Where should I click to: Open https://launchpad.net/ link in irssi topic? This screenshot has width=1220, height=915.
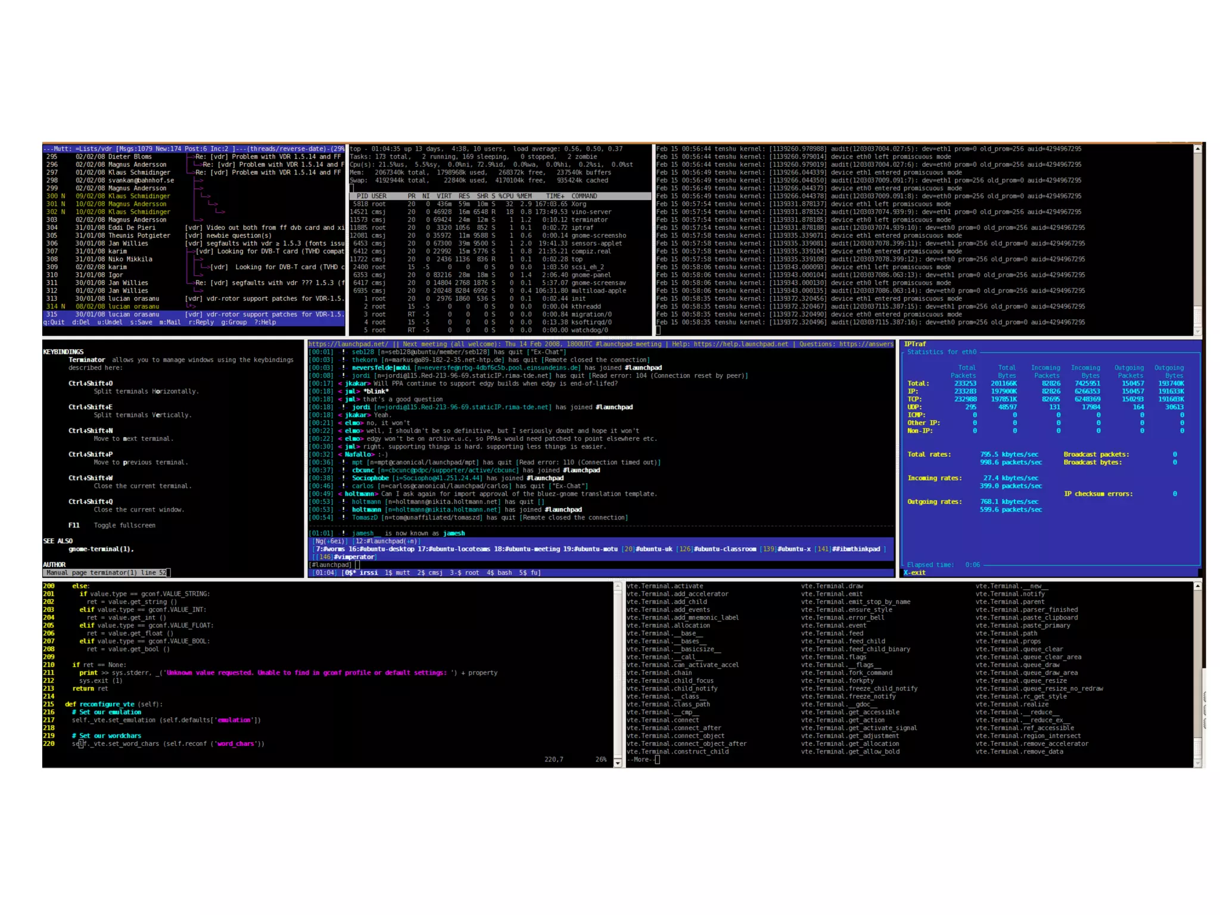348,344
